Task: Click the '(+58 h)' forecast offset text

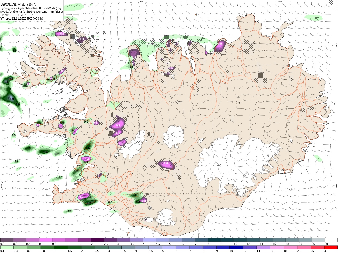Action: (38, 18)
